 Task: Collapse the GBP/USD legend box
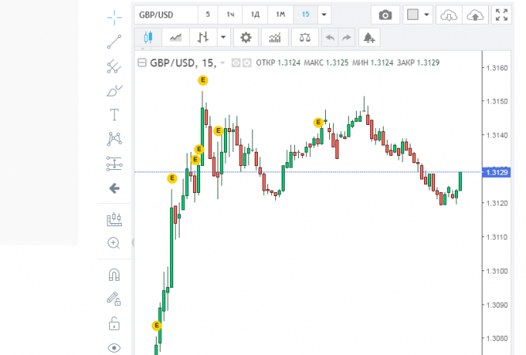142,62
